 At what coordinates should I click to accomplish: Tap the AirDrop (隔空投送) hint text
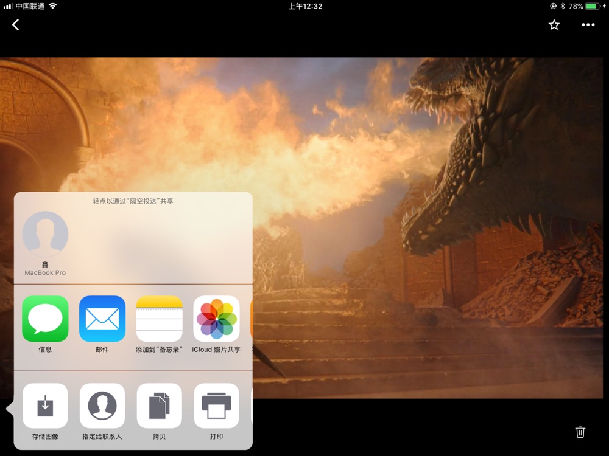pos(133,201)
